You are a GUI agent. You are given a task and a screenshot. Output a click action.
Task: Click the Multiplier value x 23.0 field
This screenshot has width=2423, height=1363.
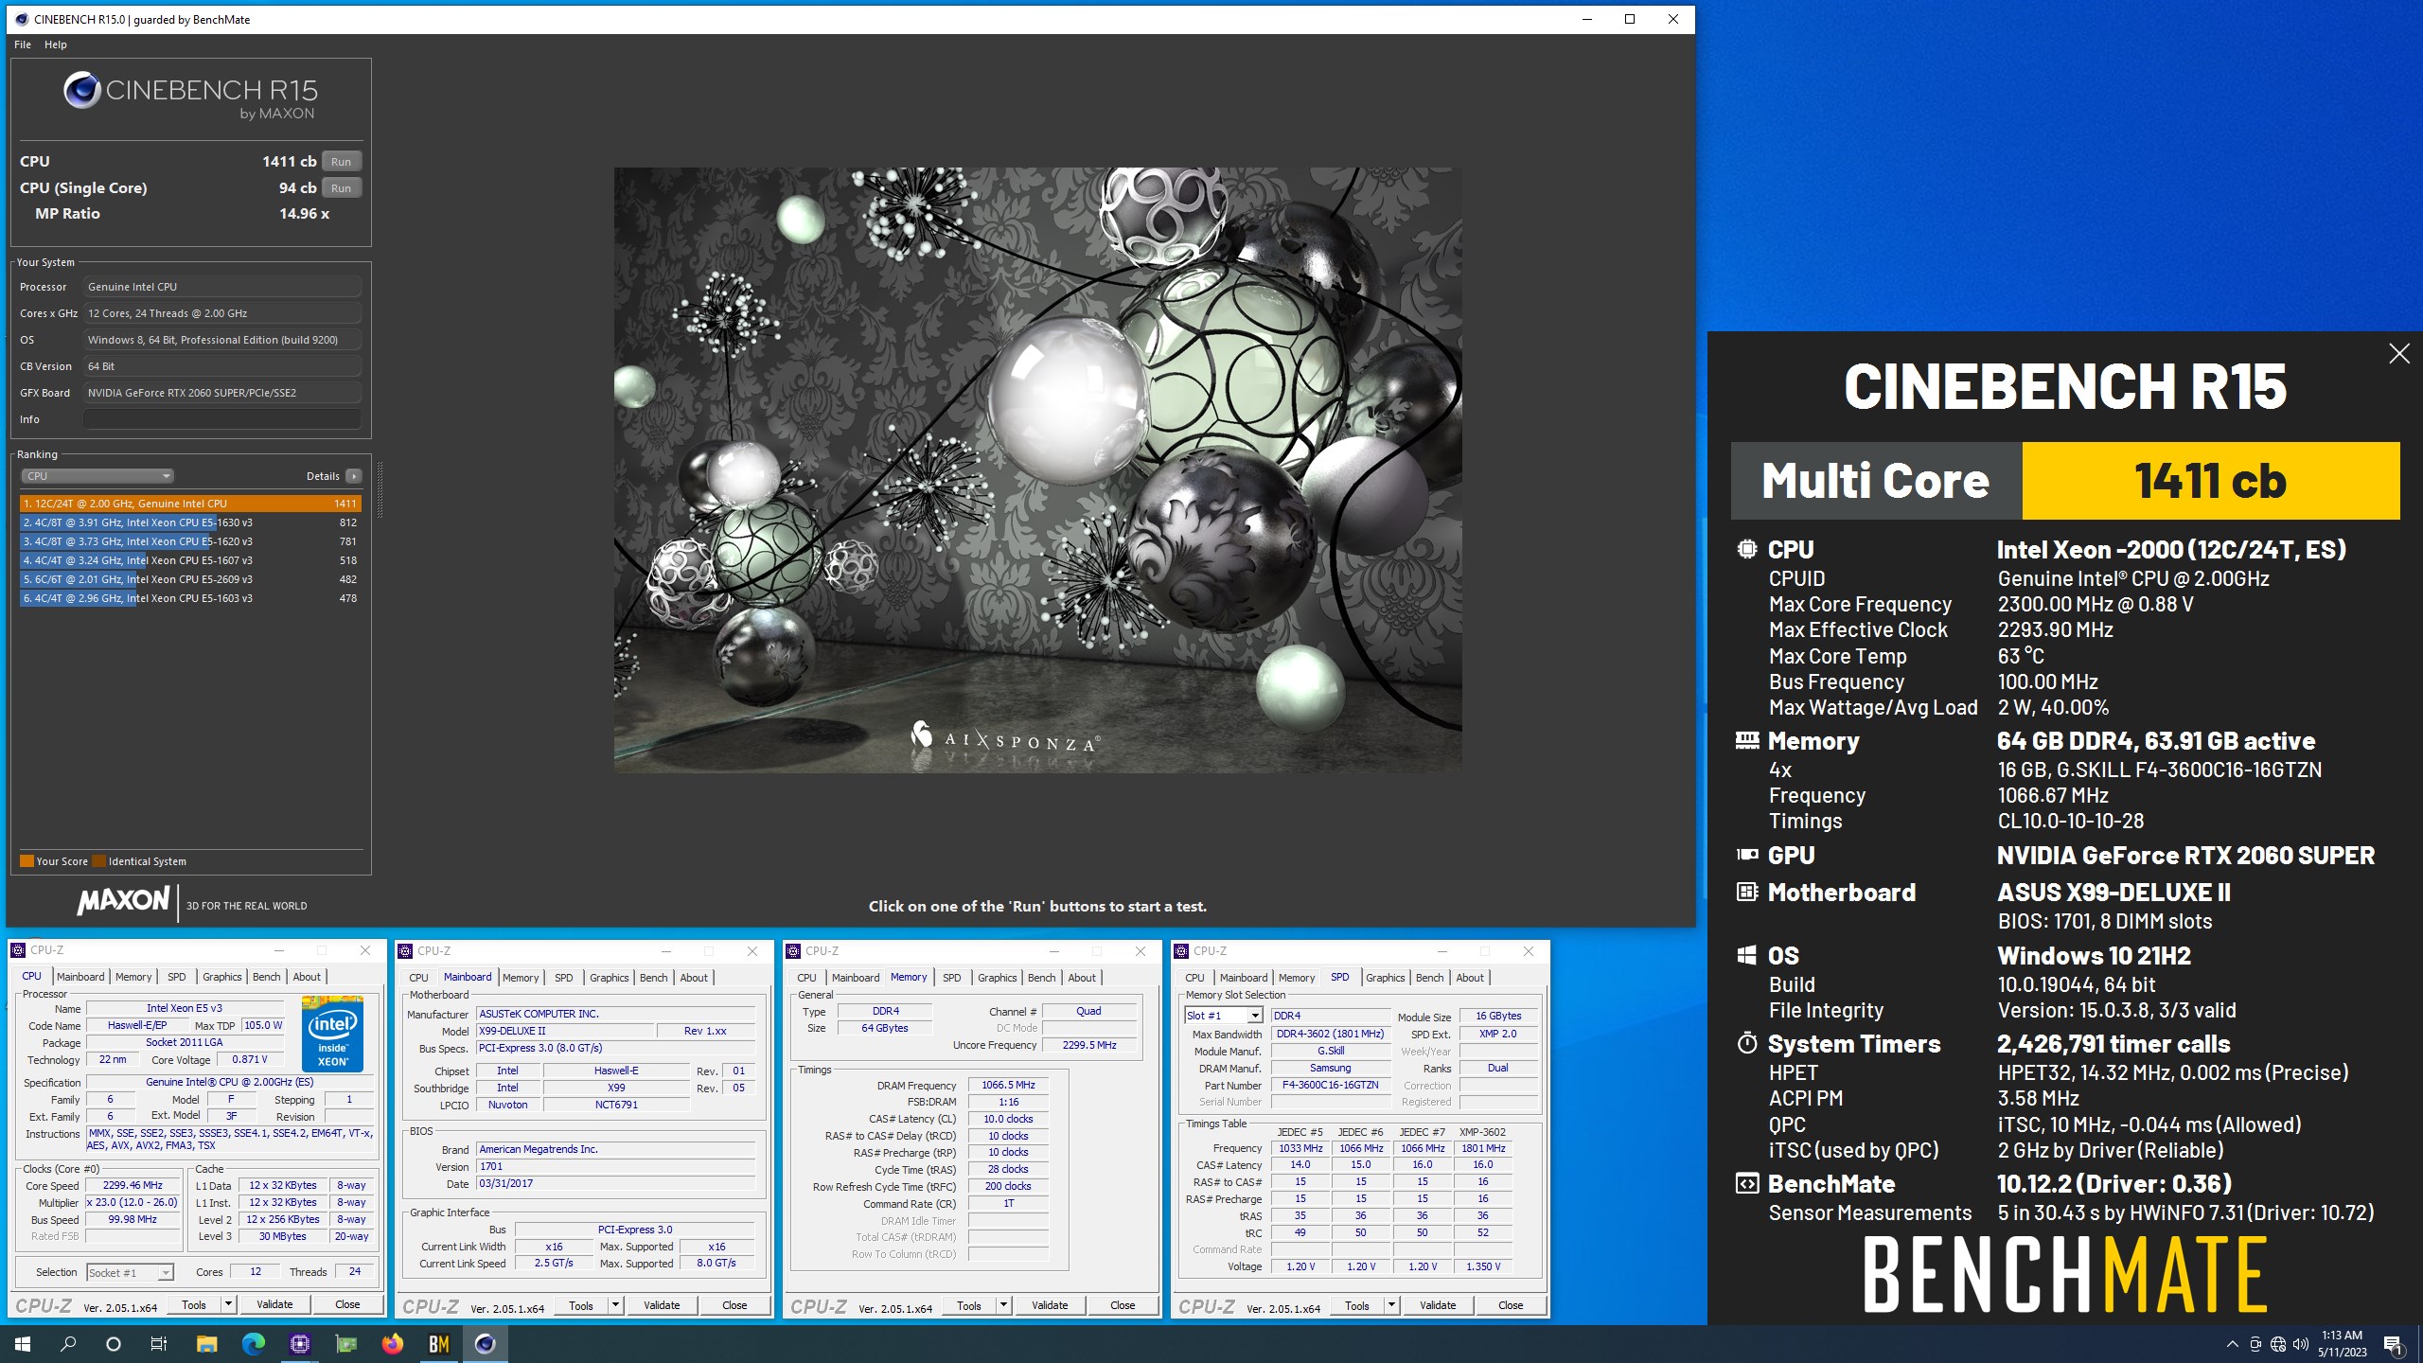[x=133, y=1203]
